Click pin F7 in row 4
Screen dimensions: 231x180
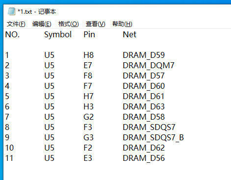tap(88, 86)
